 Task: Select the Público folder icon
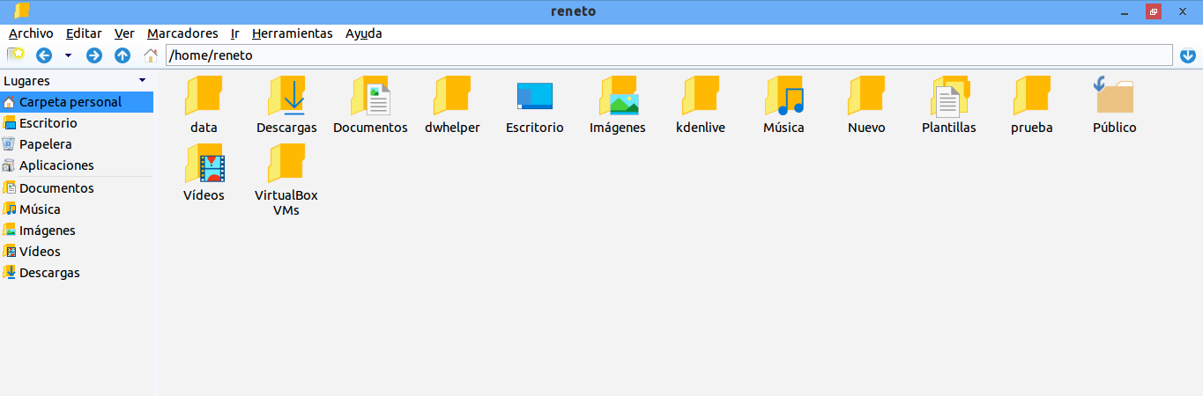1115,95
